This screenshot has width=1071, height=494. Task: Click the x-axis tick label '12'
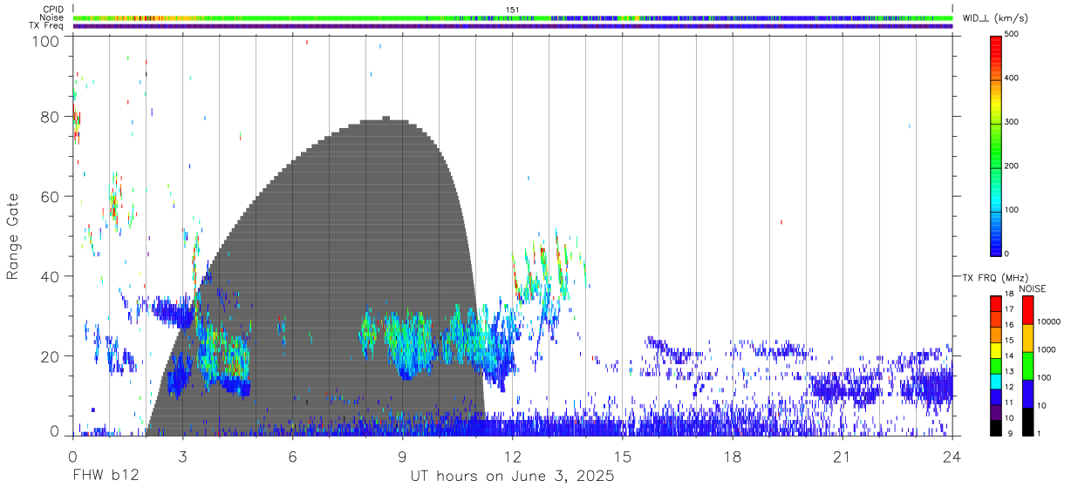pyautogui.click(x=512, y=456)
